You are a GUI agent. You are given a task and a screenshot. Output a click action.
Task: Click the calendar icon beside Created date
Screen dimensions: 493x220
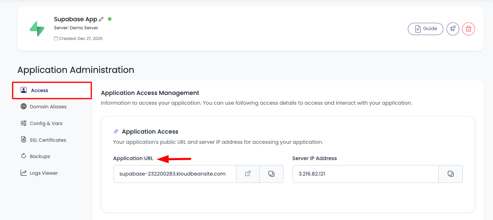click(56, 39)
